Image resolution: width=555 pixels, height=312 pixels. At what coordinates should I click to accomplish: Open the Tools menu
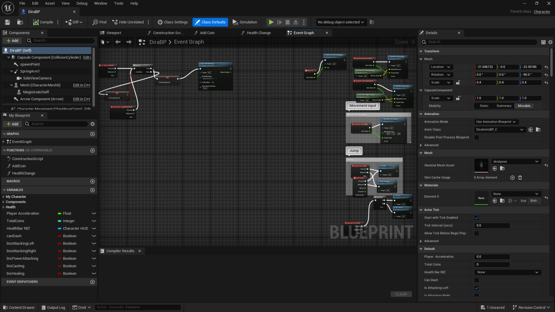click(119, 3)
